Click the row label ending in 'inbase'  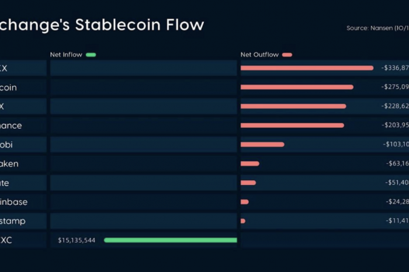[13, 202]
